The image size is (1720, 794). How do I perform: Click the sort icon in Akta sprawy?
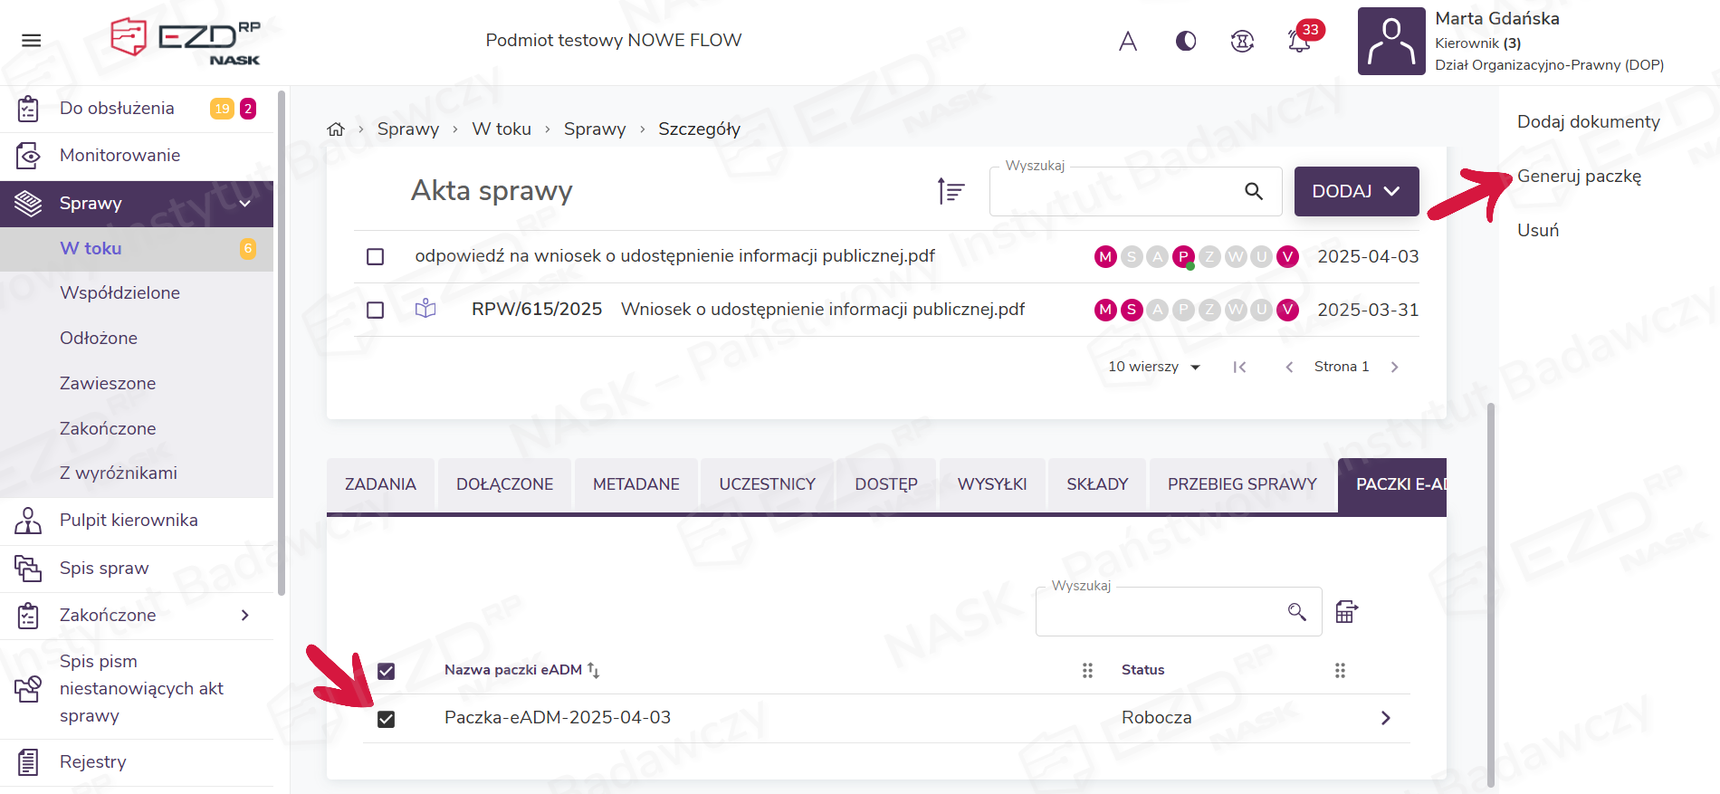point(951,191)
